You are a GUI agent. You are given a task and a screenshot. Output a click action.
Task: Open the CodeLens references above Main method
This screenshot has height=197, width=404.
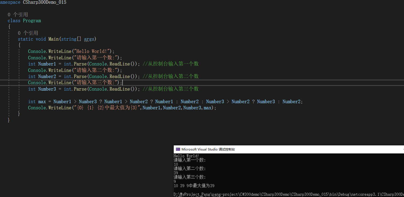click(28, 33)
